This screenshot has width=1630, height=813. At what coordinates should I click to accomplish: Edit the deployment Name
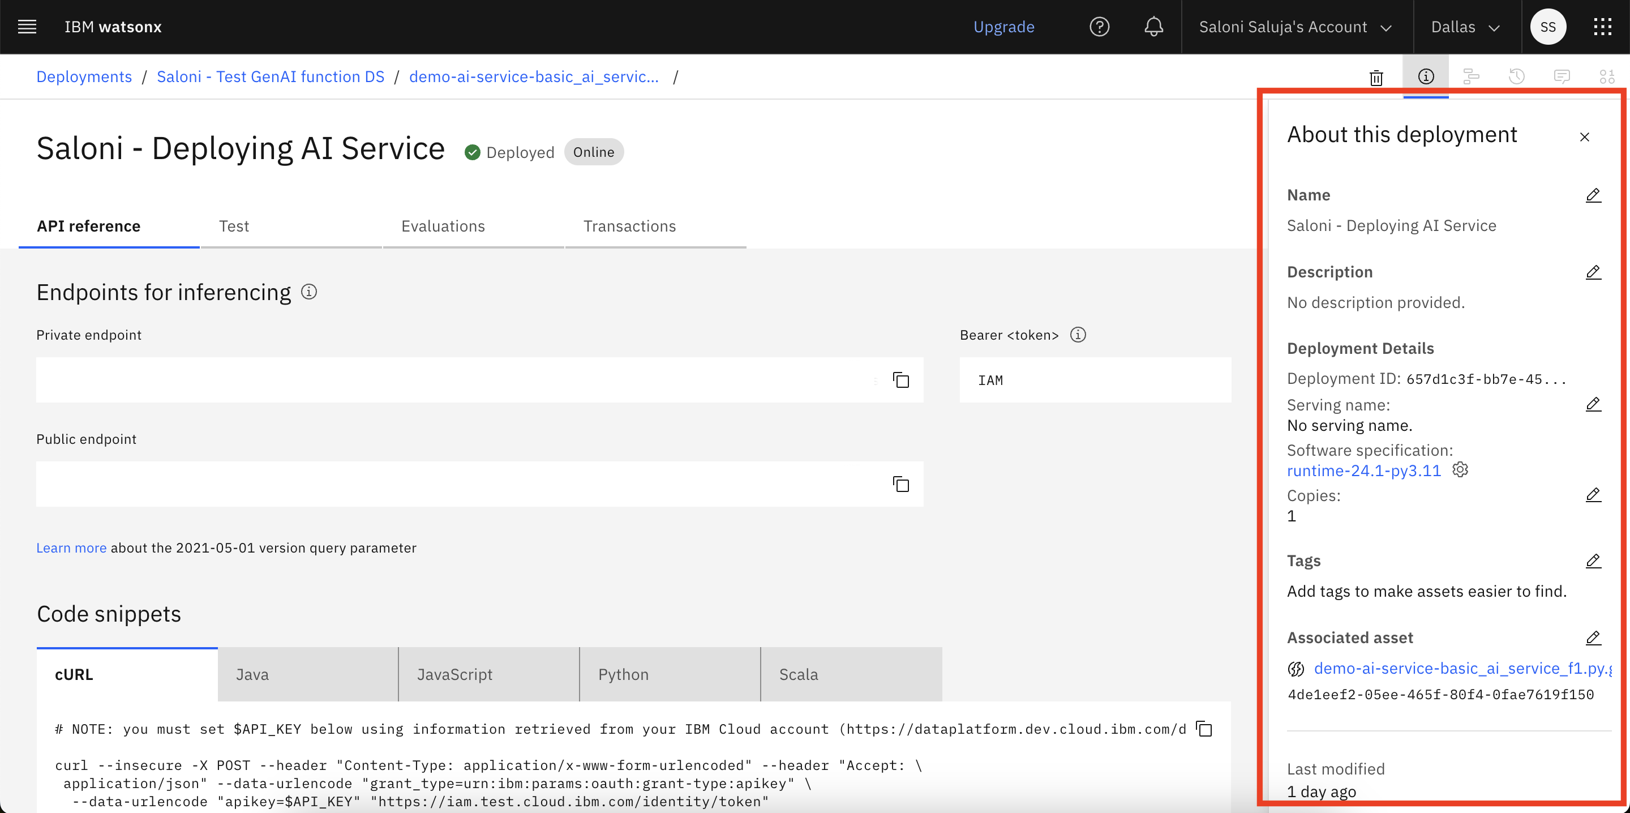(x=1593, y=195)
